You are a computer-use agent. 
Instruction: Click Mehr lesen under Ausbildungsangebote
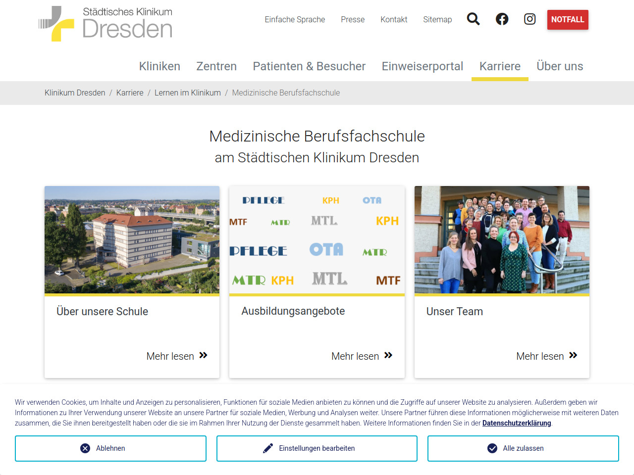(x=362, y=356)
